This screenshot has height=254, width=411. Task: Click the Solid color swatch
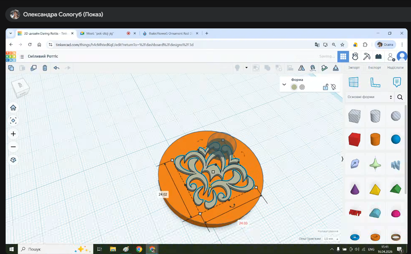point(294,87)
